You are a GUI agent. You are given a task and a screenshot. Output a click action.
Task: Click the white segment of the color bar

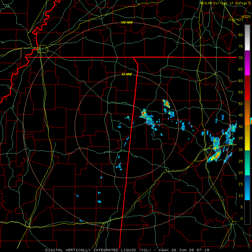point(247,38)
